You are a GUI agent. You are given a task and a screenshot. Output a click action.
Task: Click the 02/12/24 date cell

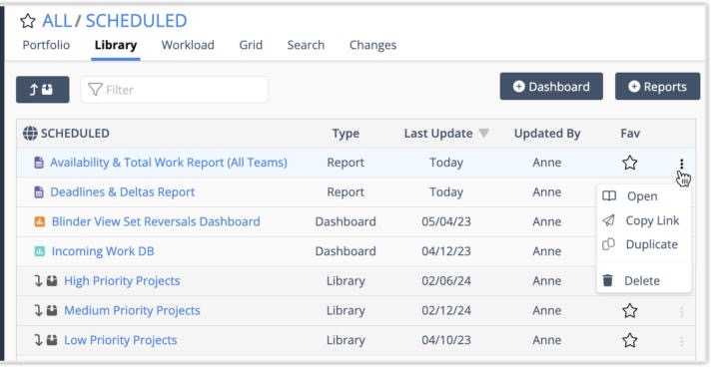446,311
